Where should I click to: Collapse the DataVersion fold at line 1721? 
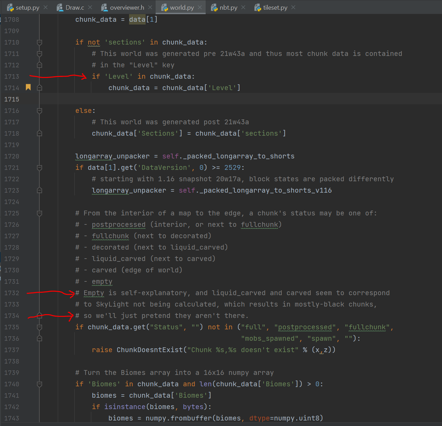coord(39,167)
